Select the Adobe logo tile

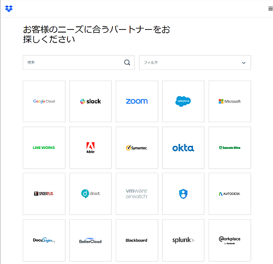pyautogui.click(x=90, y=148)
